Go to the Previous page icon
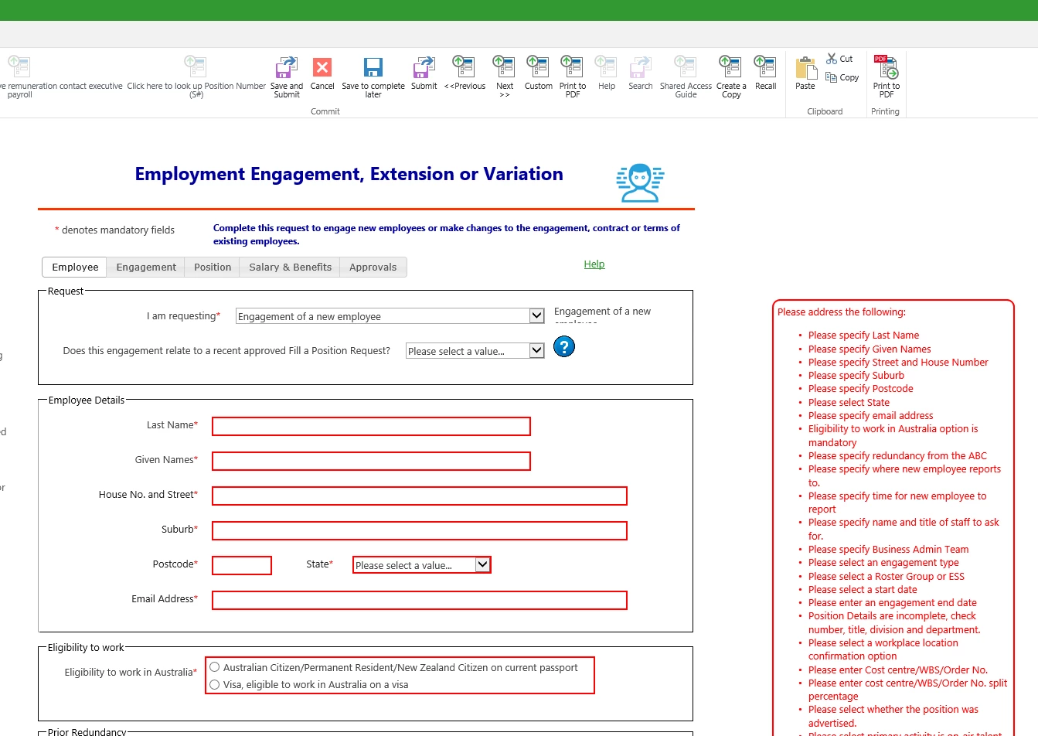The image size is (1038, 736). pyautogui.click(x=465, y=67)
